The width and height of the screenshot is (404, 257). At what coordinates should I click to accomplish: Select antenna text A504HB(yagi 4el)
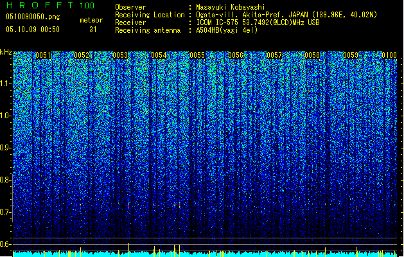[x=227, y=30]
